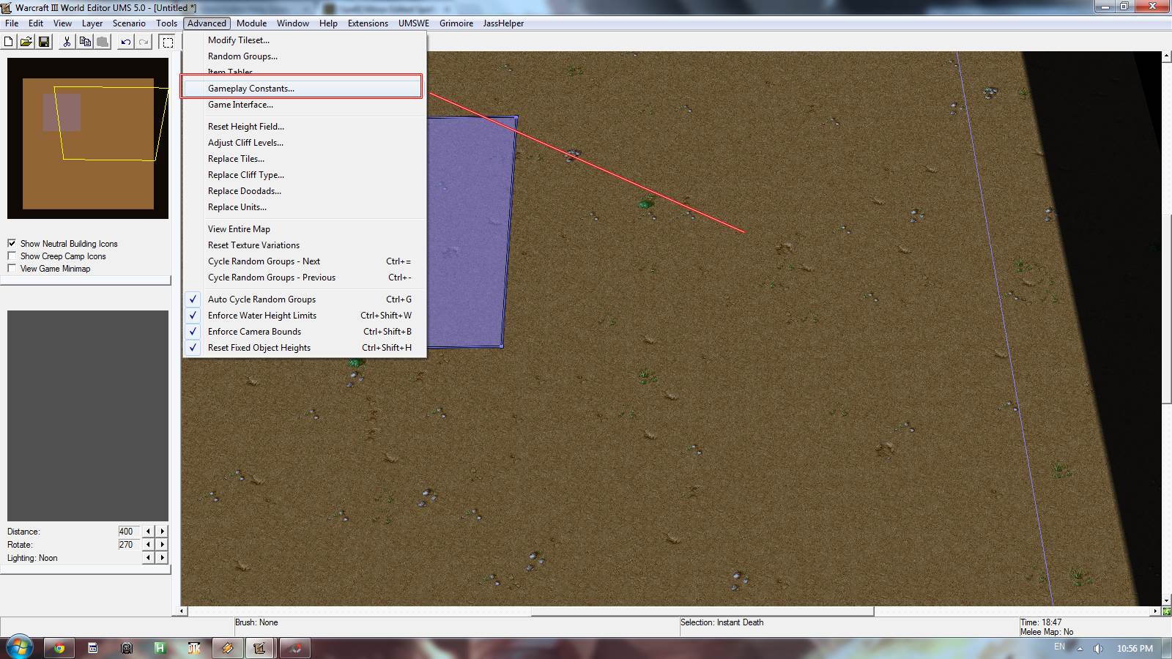Open the DTK taskbar icon

pos(194,648)
